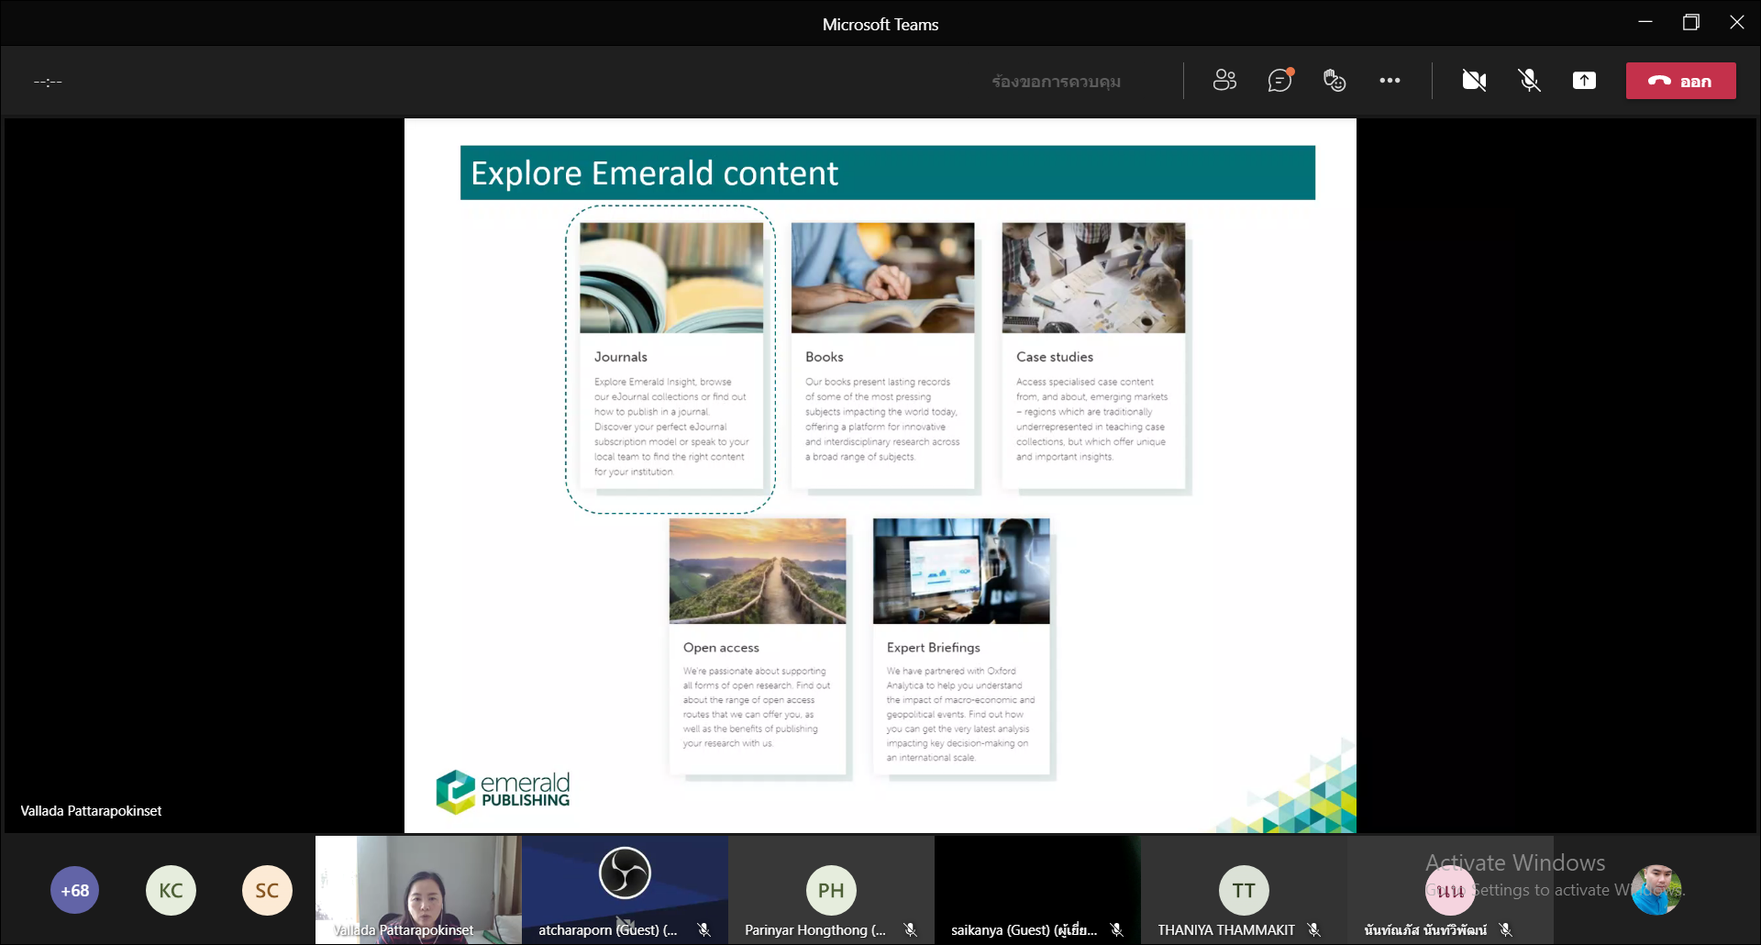Select the SC participant avatar
Viewport: 1761px width, 945px height.
pyautogui.click(x=267, y=890)
